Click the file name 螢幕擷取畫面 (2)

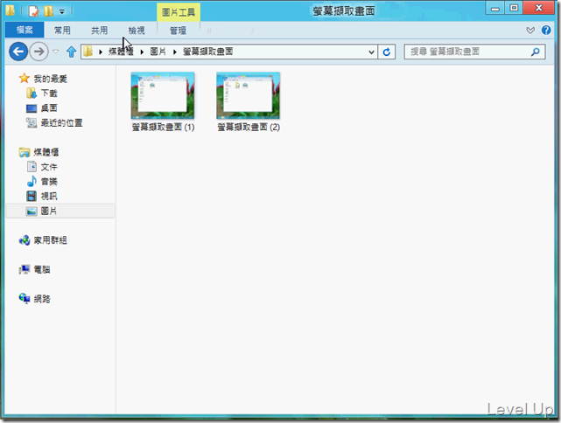click(249, 128)
